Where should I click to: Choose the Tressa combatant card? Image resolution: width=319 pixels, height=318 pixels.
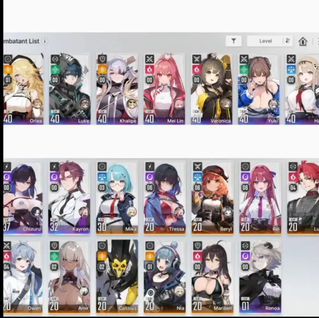pos(164,198)
